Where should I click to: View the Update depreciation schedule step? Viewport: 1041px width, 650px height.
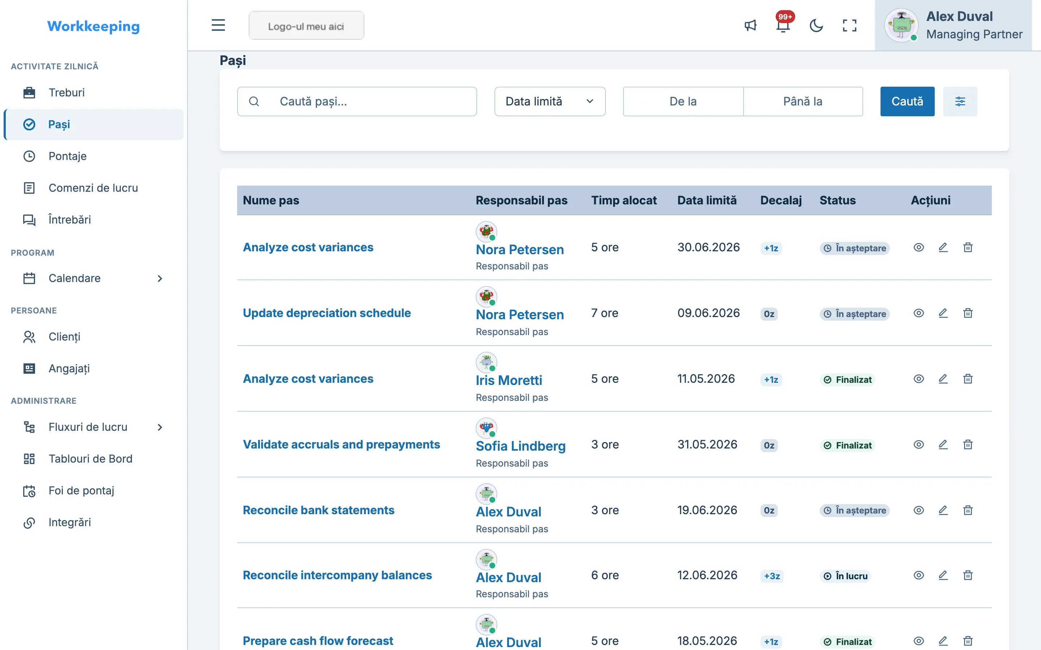coord(918,313)
